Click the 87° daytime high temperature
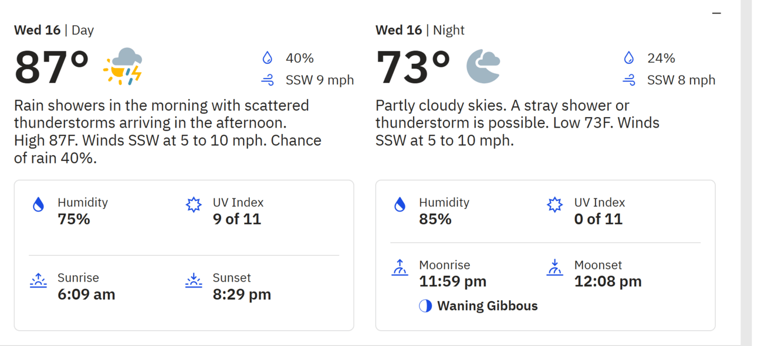 tap(52, 67)
